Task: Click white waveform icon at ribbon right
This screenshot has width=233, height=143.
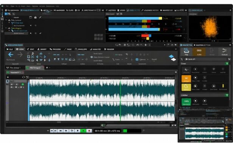Action: pyautogui.click(x=173, y=59)
